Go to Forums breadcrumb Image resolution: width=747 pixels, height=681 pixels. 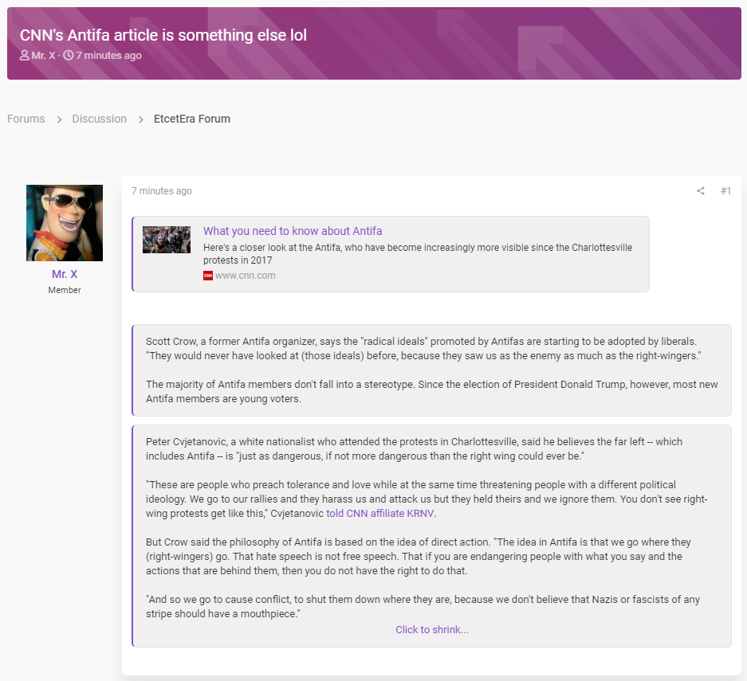(26, 119)
